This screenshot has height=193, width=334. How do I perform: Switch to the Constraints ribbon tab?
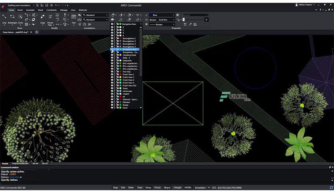point(52,10)
